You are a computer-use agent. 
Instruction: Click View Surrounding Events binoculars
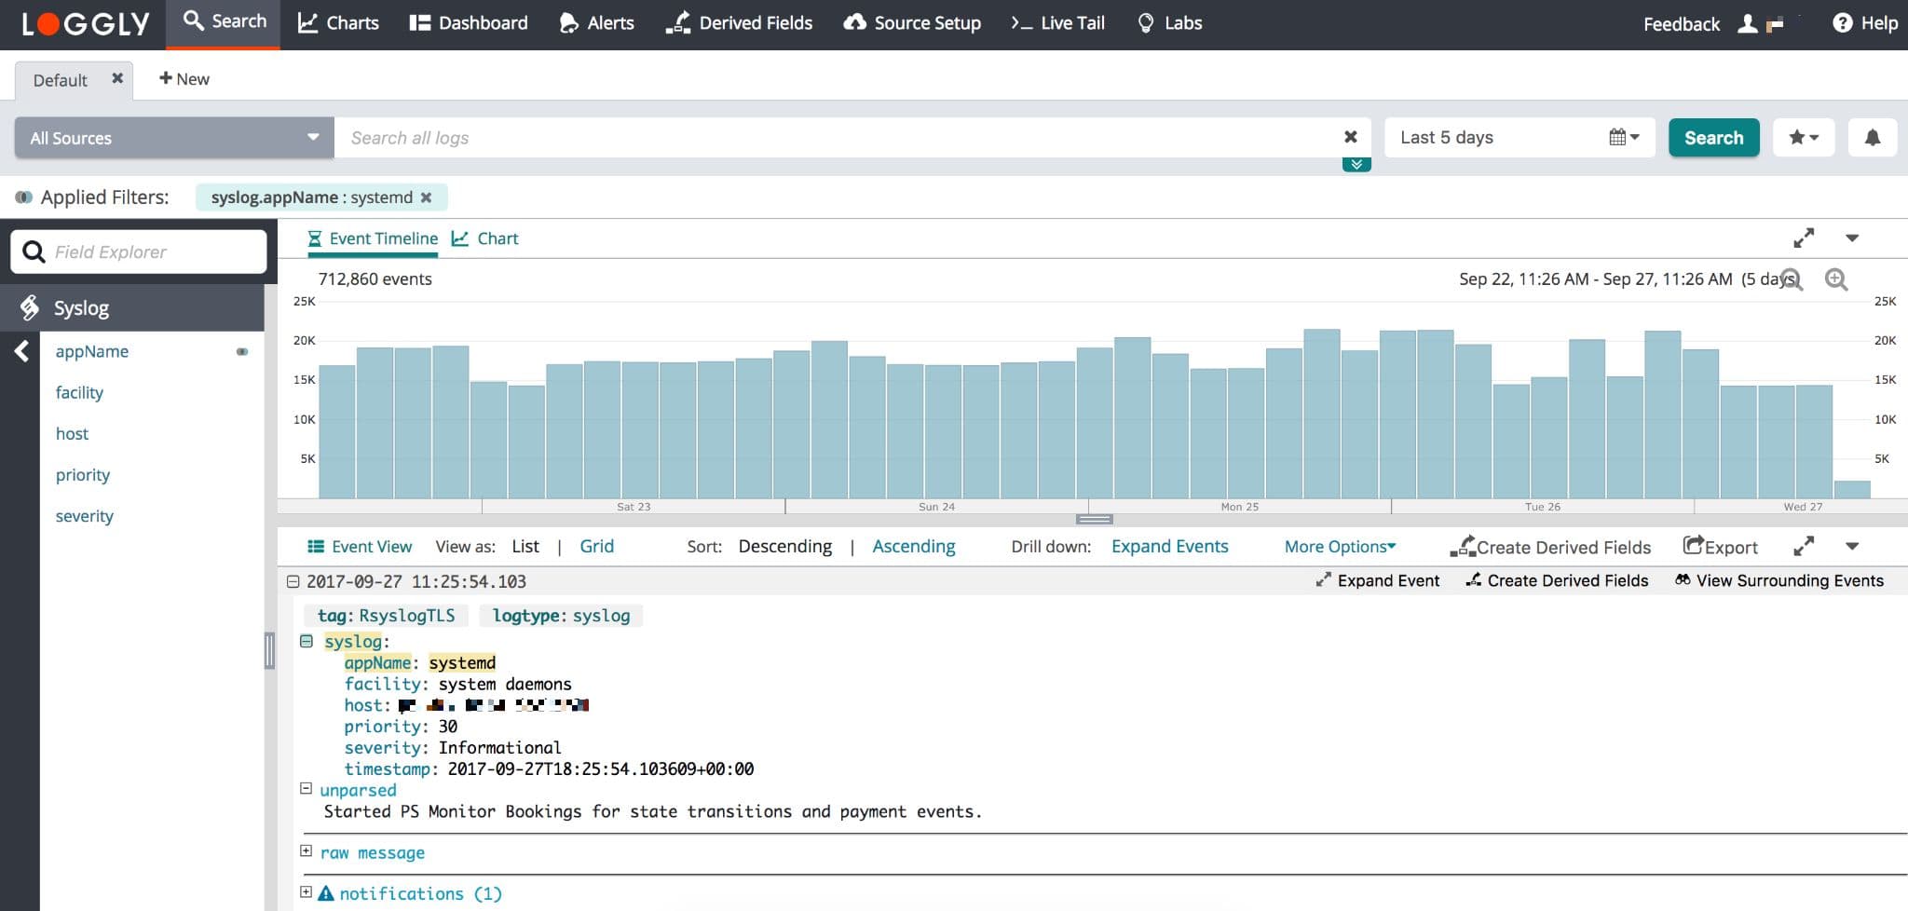[x=1683, y=580]
